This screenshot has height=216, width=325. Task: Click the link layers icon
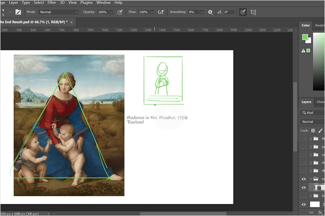pos(311,212)
